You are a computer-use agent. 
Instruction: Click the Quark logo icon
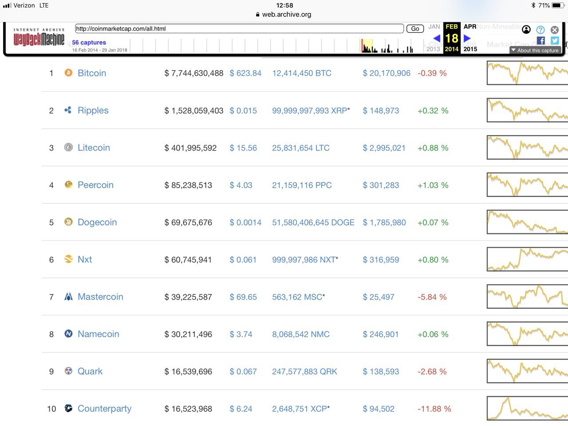click(68, 371)
